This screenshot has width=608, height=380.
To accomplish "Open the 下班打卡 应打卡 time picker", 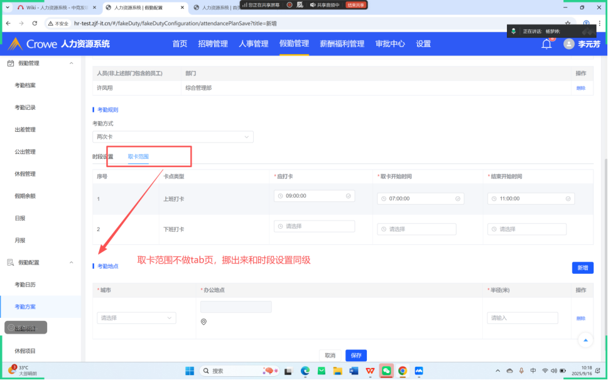I will point(314,227).
